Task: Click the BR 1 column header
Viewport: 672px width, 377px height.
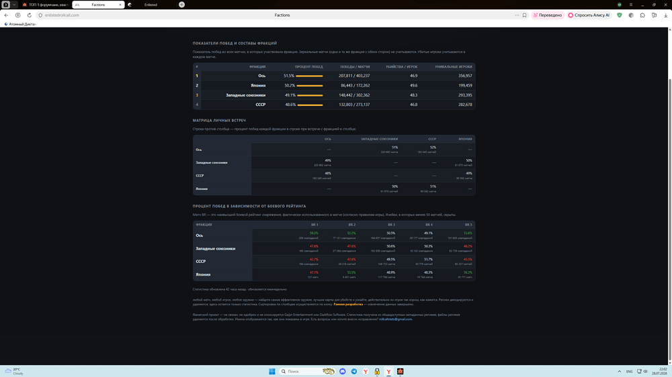Action: pos(314,225)
